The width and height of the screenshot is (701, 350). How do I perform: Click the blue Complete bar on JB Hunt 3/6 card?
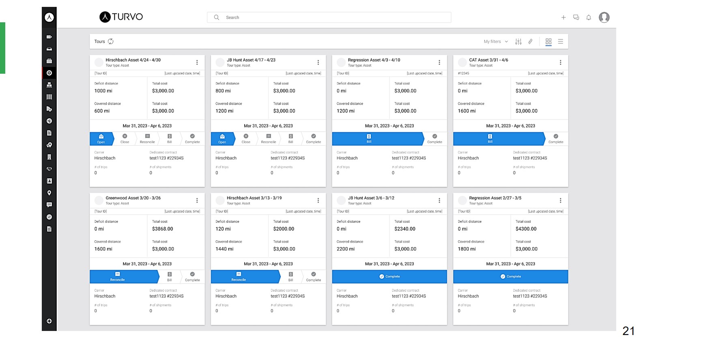click(x=389, y=277)
